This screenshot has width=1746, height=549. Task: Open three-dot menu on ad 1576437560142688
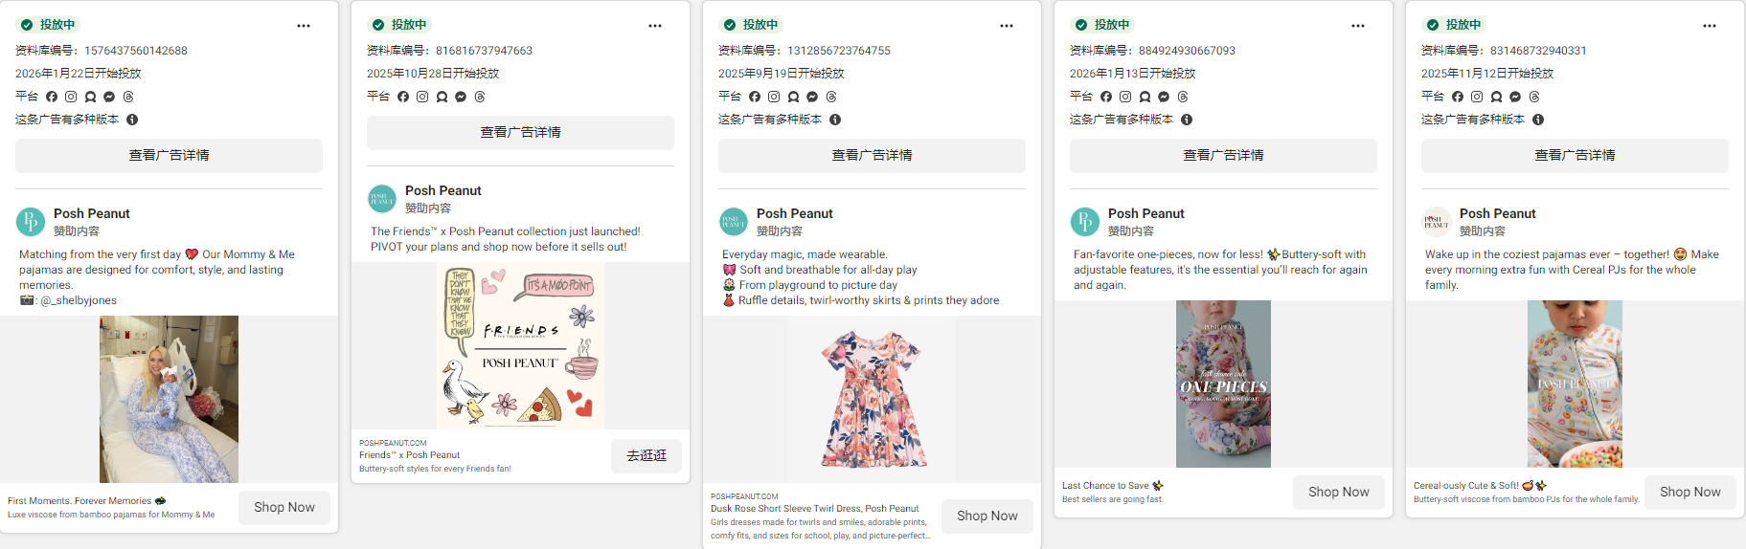point(304,26)
